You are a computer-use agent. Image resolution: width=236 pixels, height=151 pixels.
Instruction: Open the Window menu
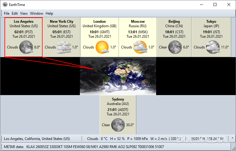click(x=37, y=13)
